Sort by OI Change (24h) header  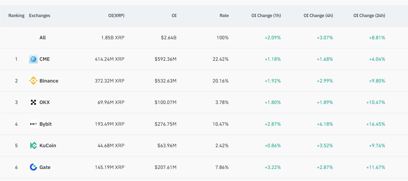[369, 15]
